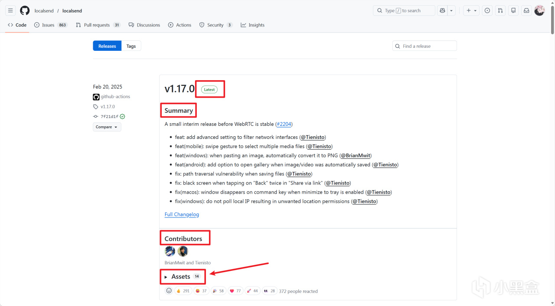
Task: Open the add reaction smiley button
Action: click(169, 291)
